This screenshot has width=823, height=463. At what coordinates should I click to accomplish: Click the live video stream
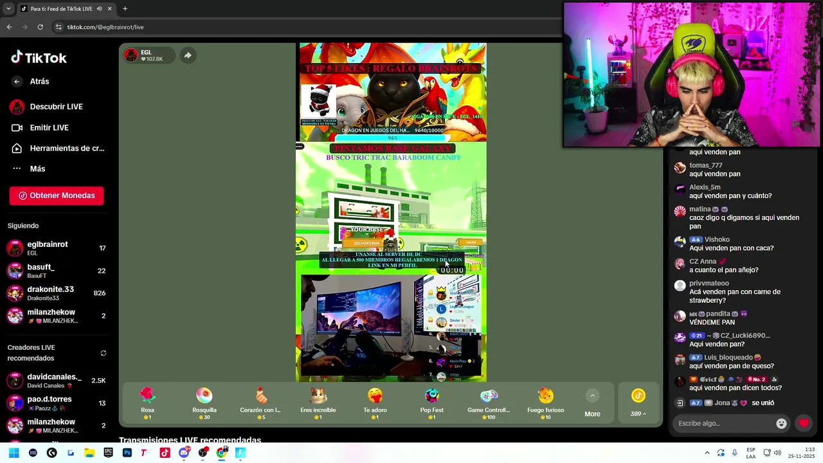point(392,212)
